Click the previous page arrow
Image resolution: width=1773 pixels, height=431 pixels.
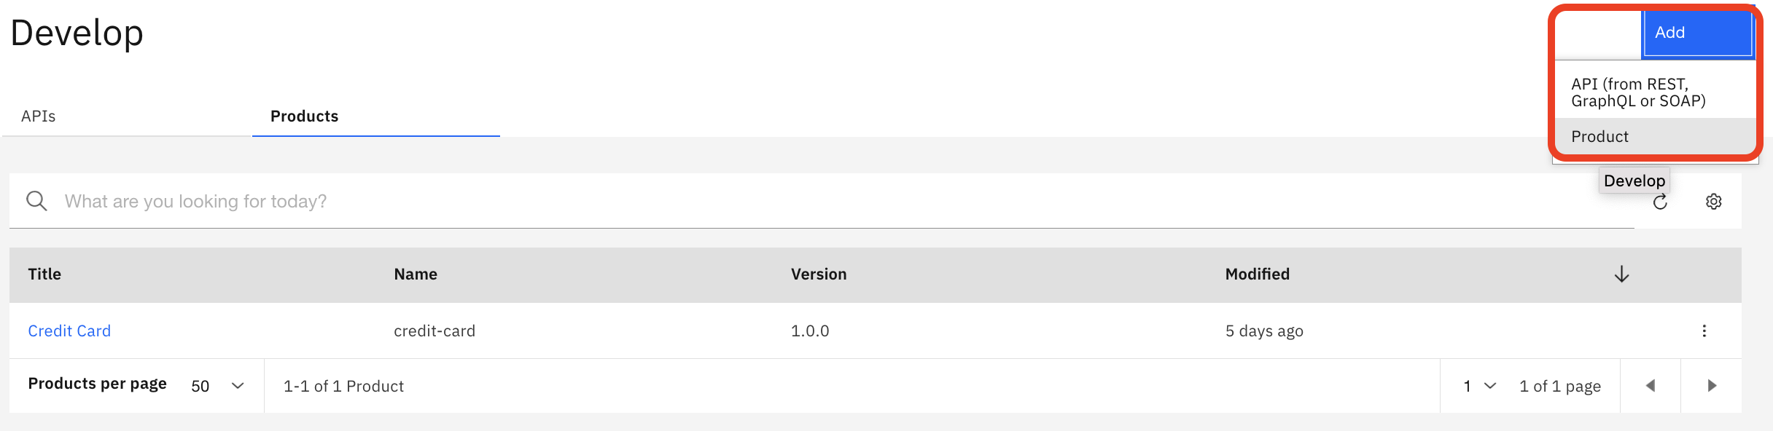tap(1650, 386)
